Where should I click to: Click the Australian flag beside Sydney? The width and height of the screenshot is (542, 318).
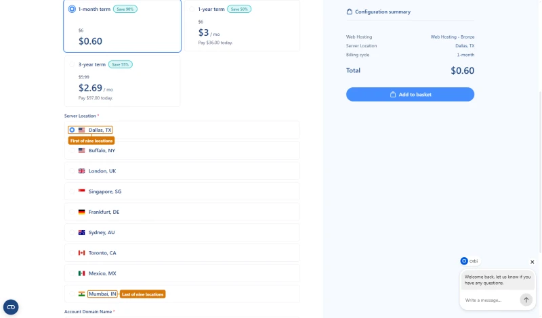pos(81,232)
